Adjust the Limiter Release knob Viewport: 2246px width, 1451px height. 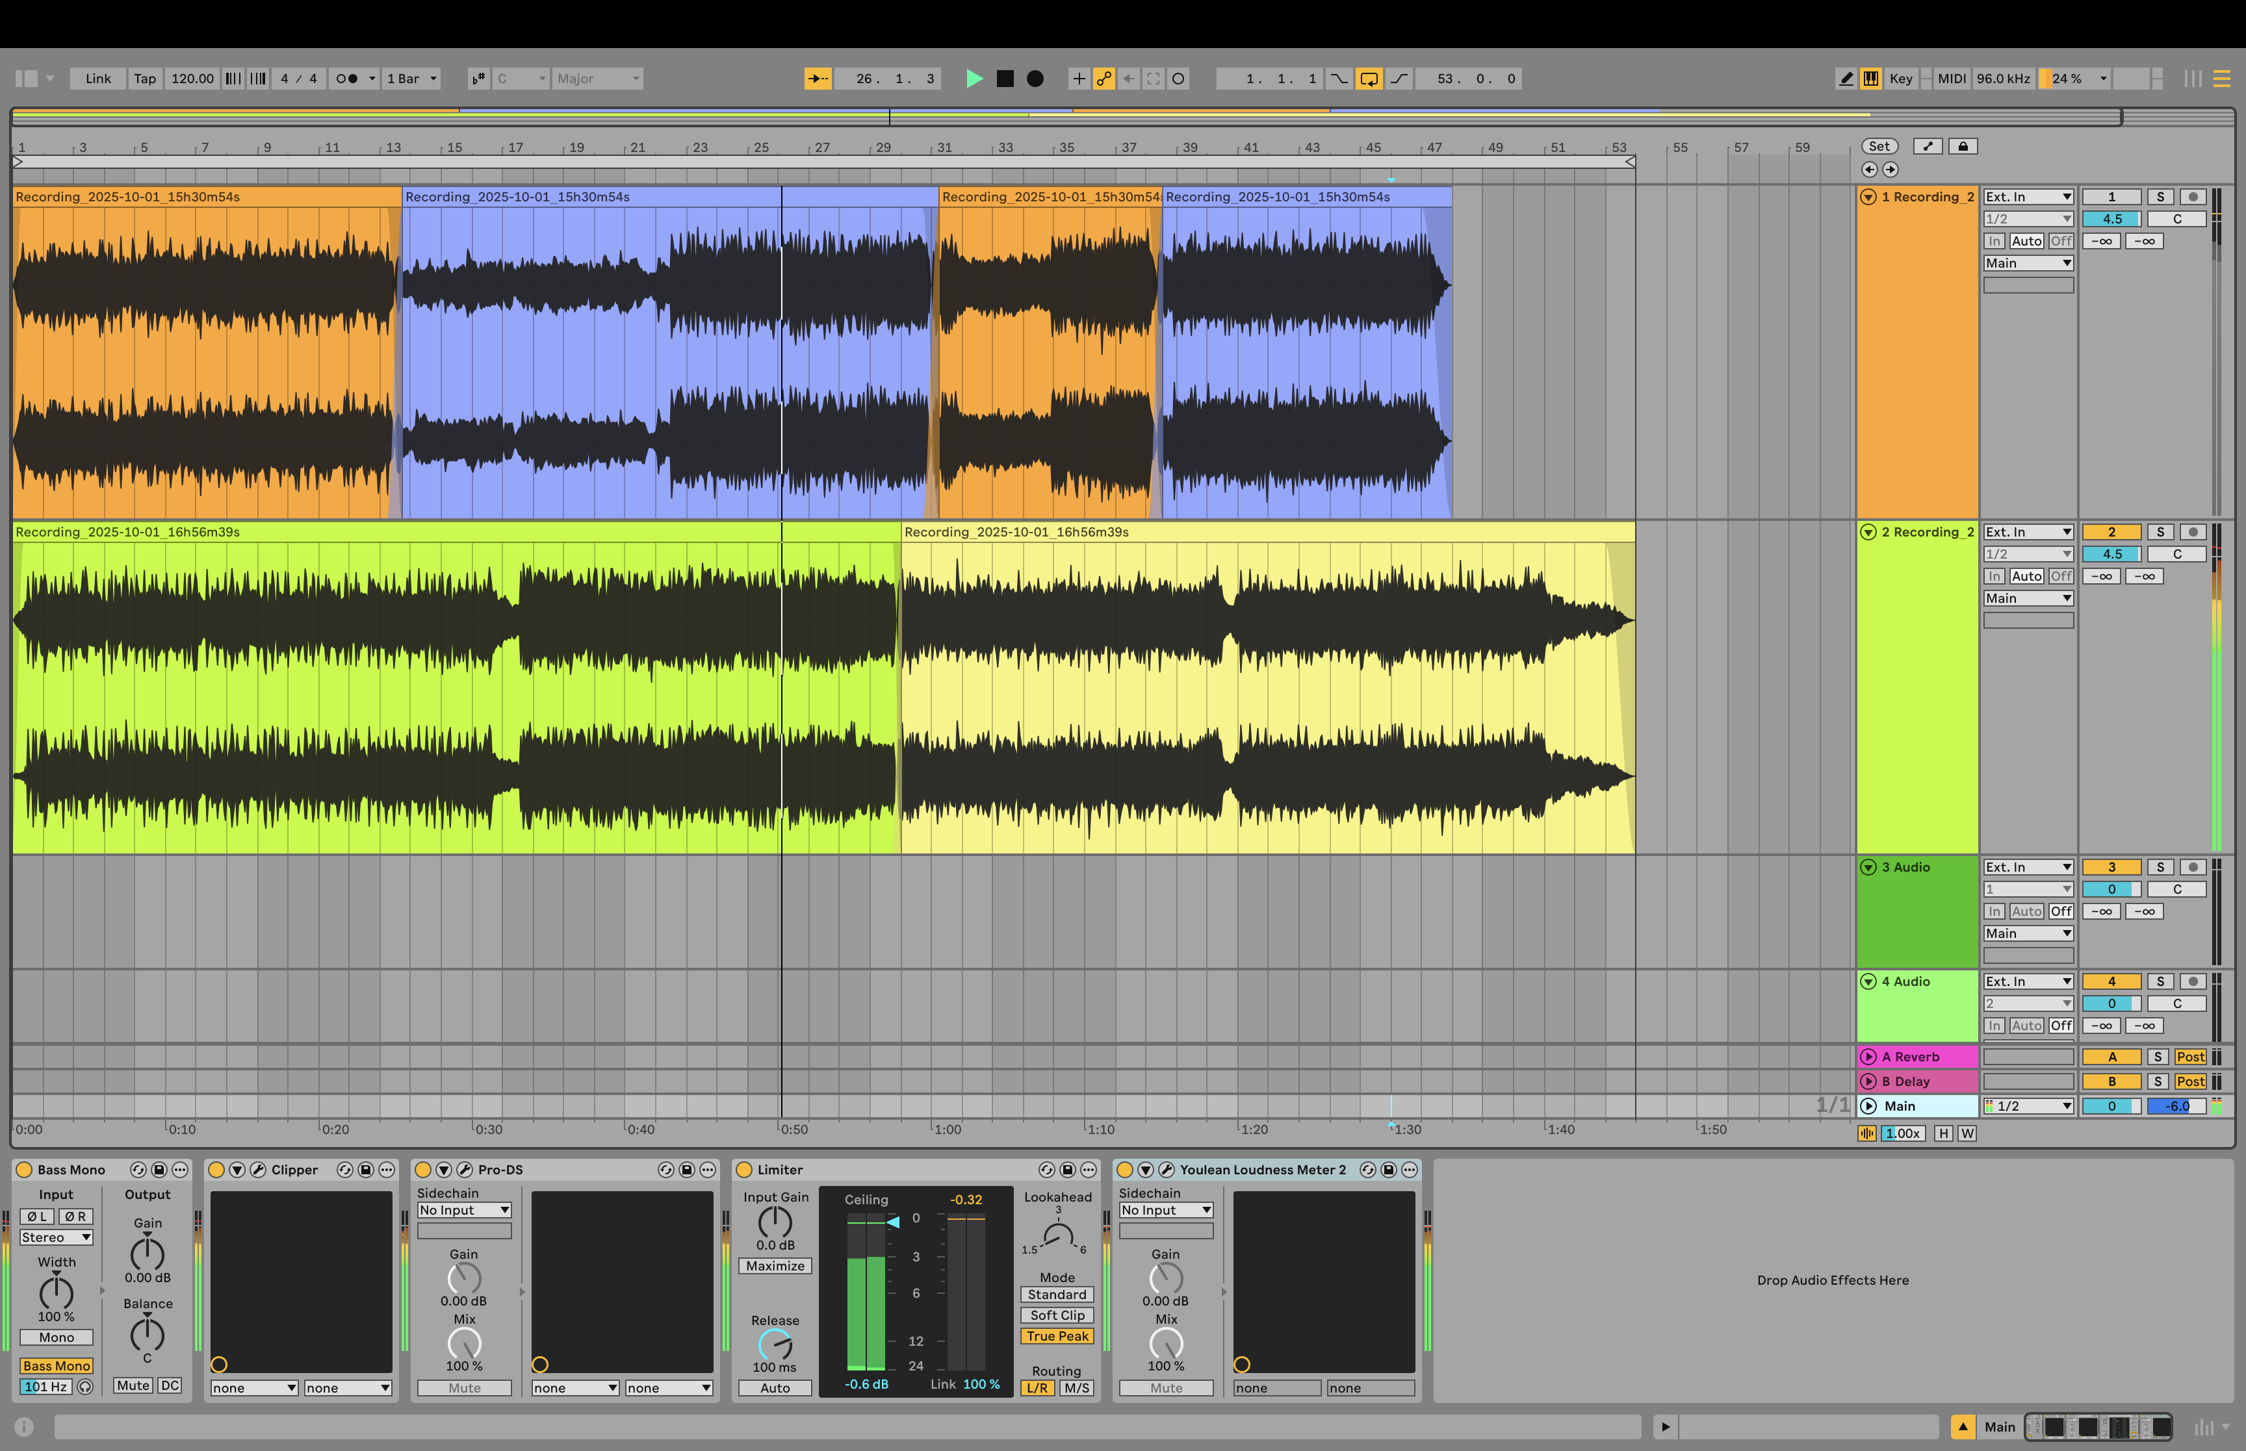click(x=775, y=1344)
